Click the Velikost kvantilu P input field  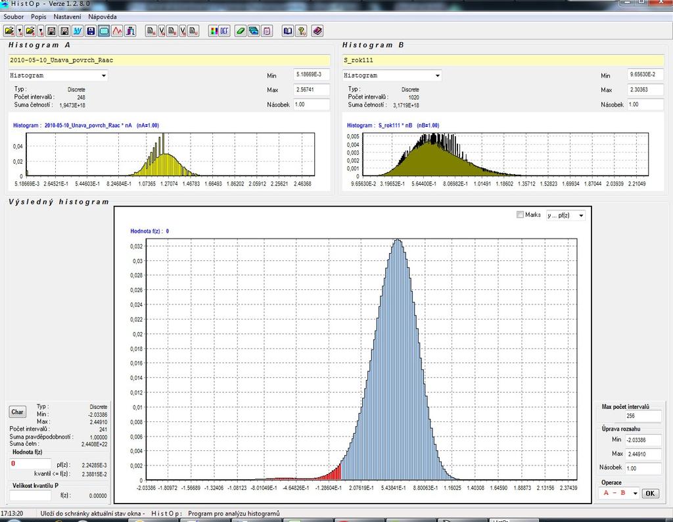[x=30, y=495]
